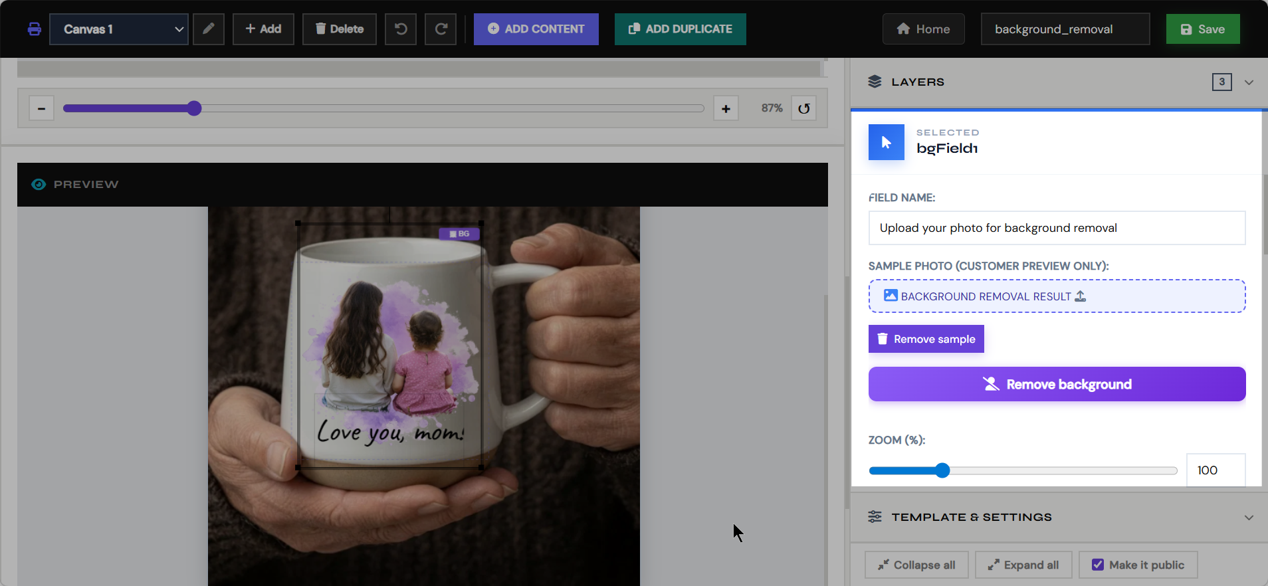Edit the Field Name input
The image size is (1268, 586).
coord(1057,228)
